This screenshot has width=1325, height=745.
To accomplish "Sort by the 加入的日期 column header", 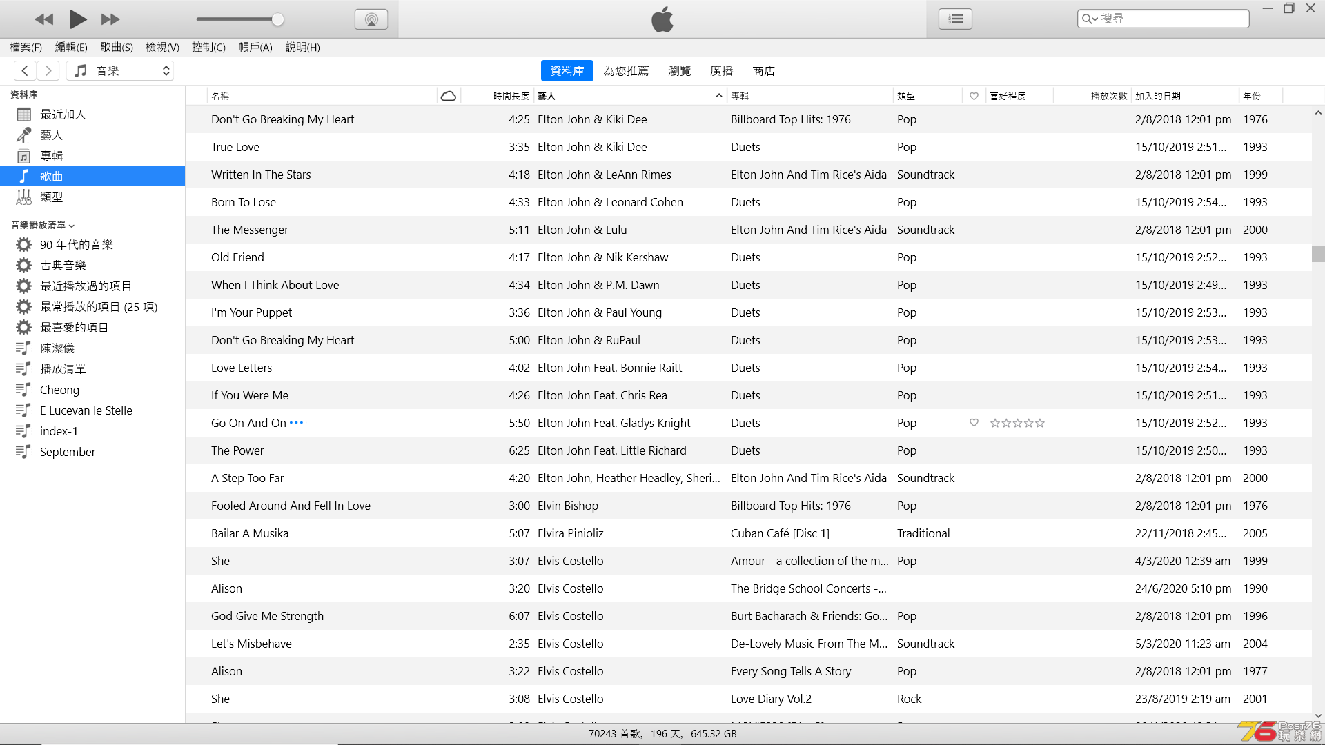I will (x=1185, y=96).
